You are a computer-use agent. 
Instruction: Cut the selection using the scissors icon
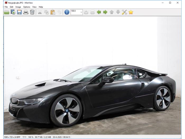tap(40, 12)
